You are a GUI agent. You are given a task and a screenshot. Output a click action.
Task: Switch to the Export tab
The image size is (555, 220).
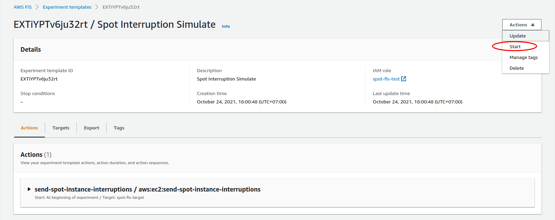pyautogui.click(x=91, y=128)
